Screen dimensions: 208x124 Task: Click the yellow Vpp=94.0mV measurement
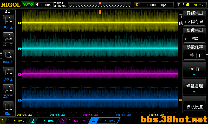pos(25,115)
